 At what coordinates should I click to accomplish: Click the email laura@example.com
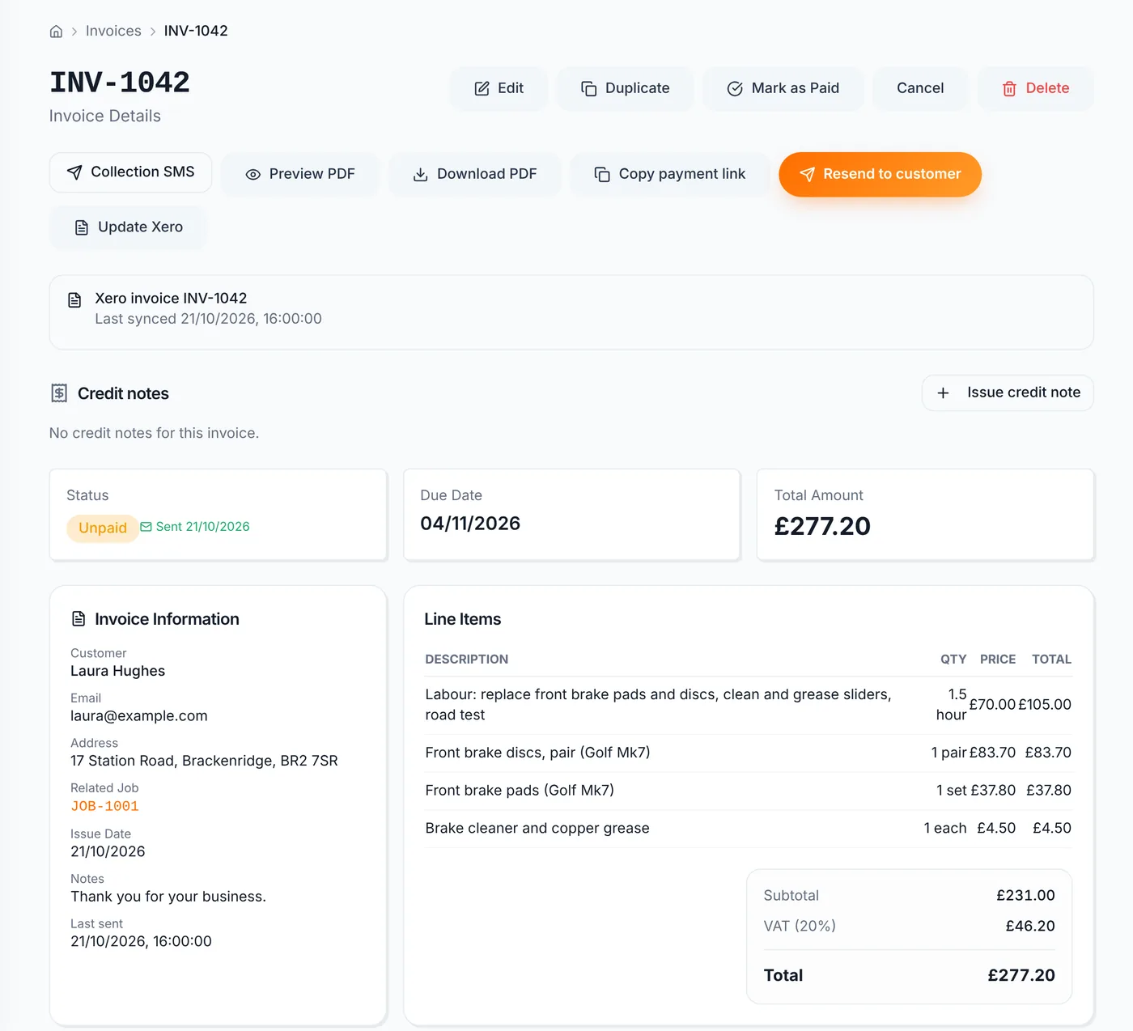point(139,716)
